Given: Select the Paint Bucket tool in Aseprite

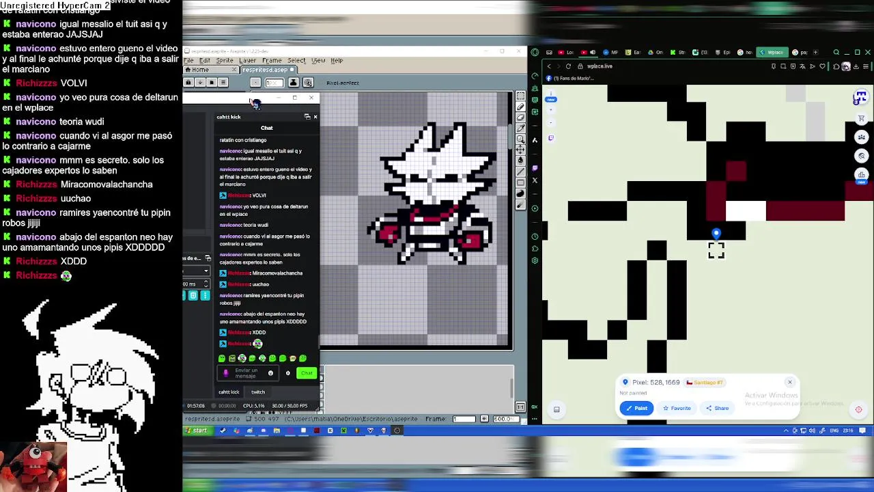Looking at the screenshot, I should (x=520, y=161).
